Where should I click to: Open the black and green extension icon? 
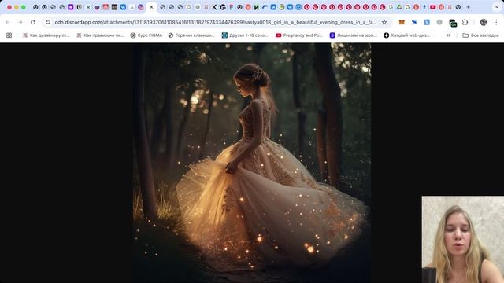453,23
